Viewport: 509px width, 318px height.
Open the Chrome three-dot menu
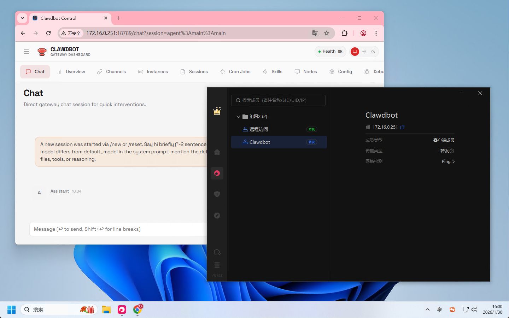click(x=376, y=33)
